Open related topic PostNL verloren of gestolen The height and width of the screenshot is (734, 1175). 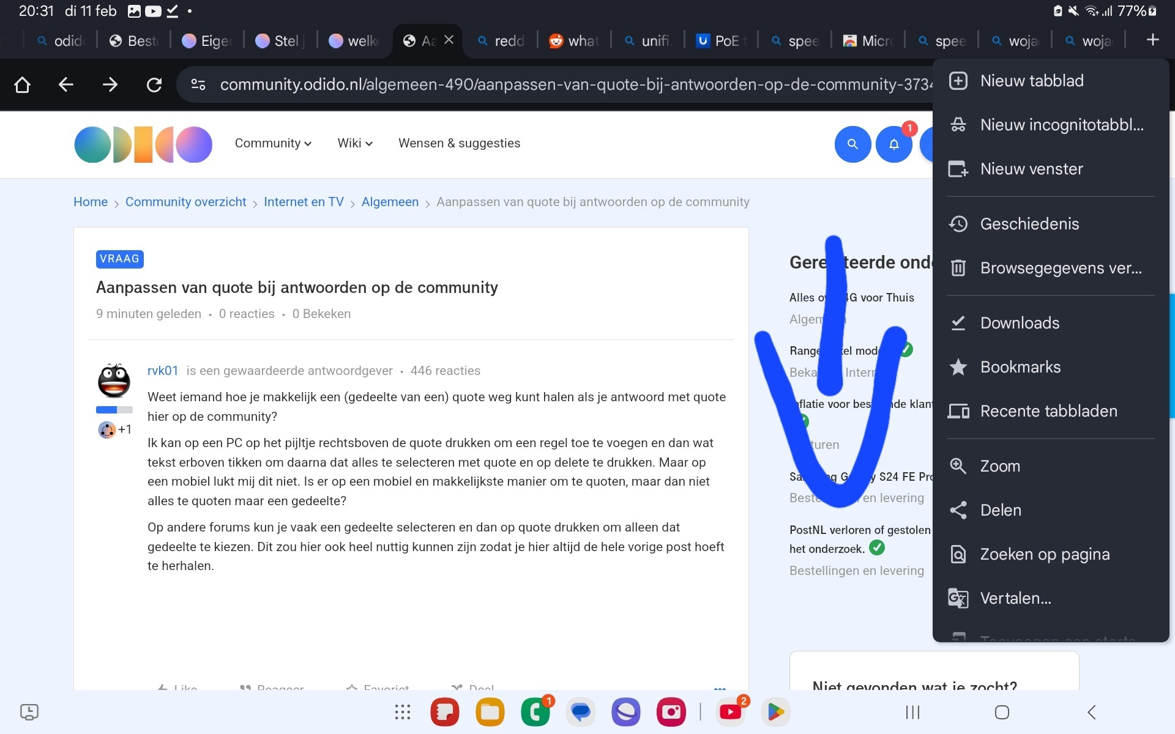pyautogui.click(x=860, y=539)
